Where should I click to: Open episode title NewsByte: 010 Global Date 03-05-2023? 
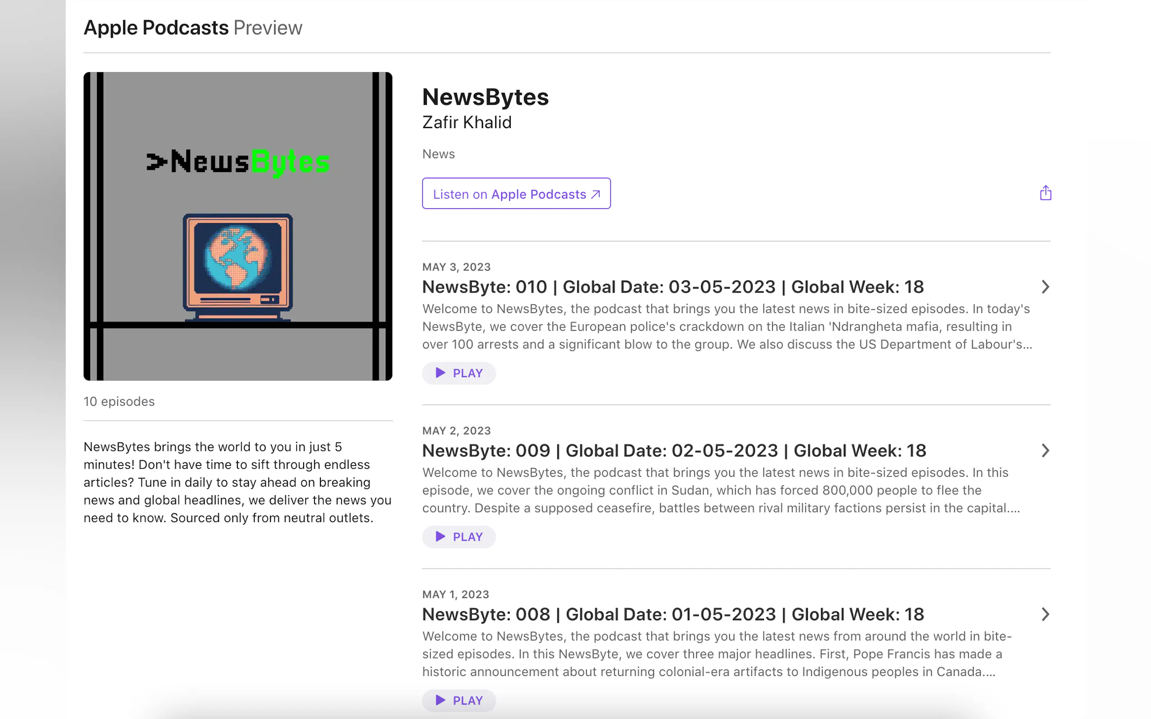(x=673, y=287)
